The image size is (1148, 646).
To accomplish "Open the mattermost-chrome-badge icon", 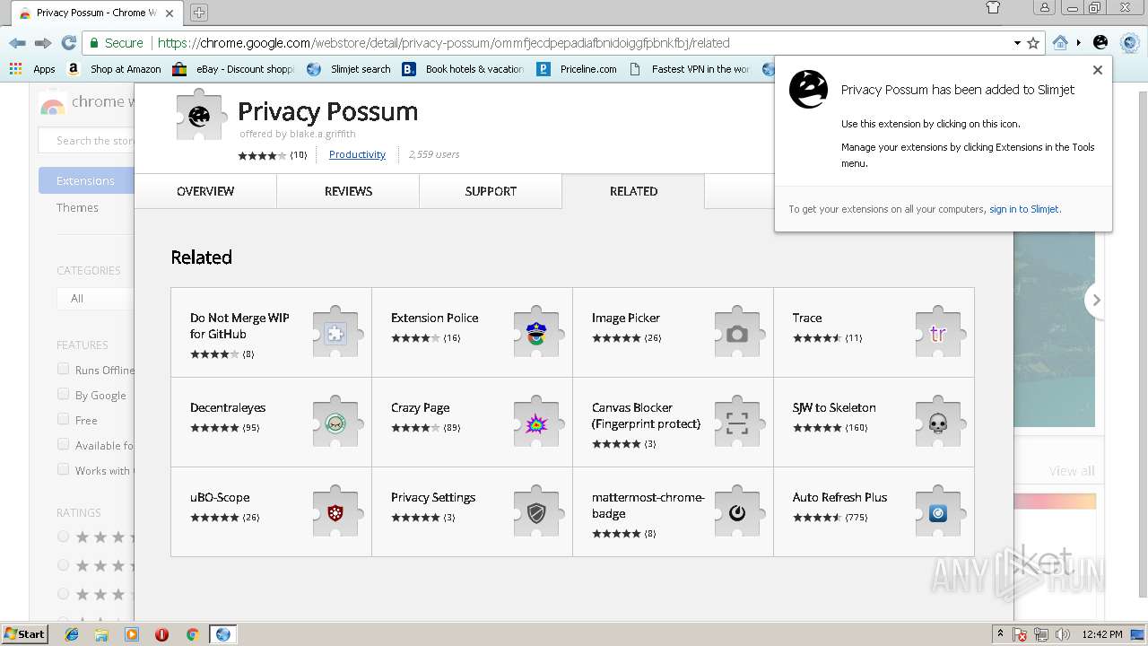I will [737, 512].
